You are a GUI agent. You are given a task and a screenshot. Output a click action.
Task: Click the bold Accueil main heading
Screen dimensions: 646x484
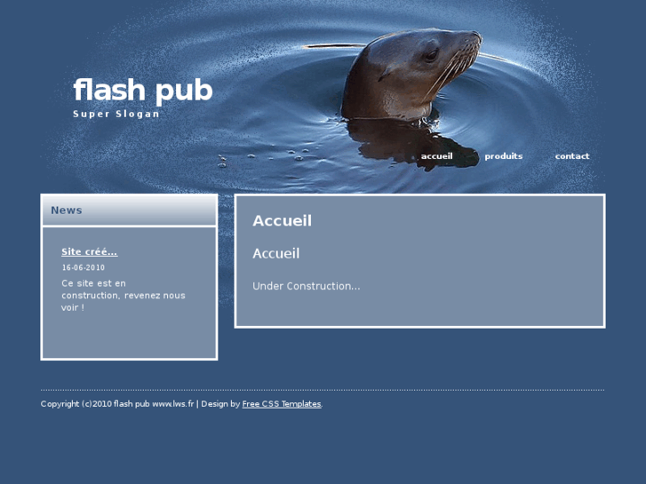pyautogui.click(x=283, y=221)
